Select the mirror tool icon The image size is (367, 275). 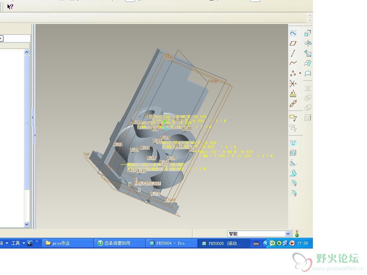click(308, 88)
